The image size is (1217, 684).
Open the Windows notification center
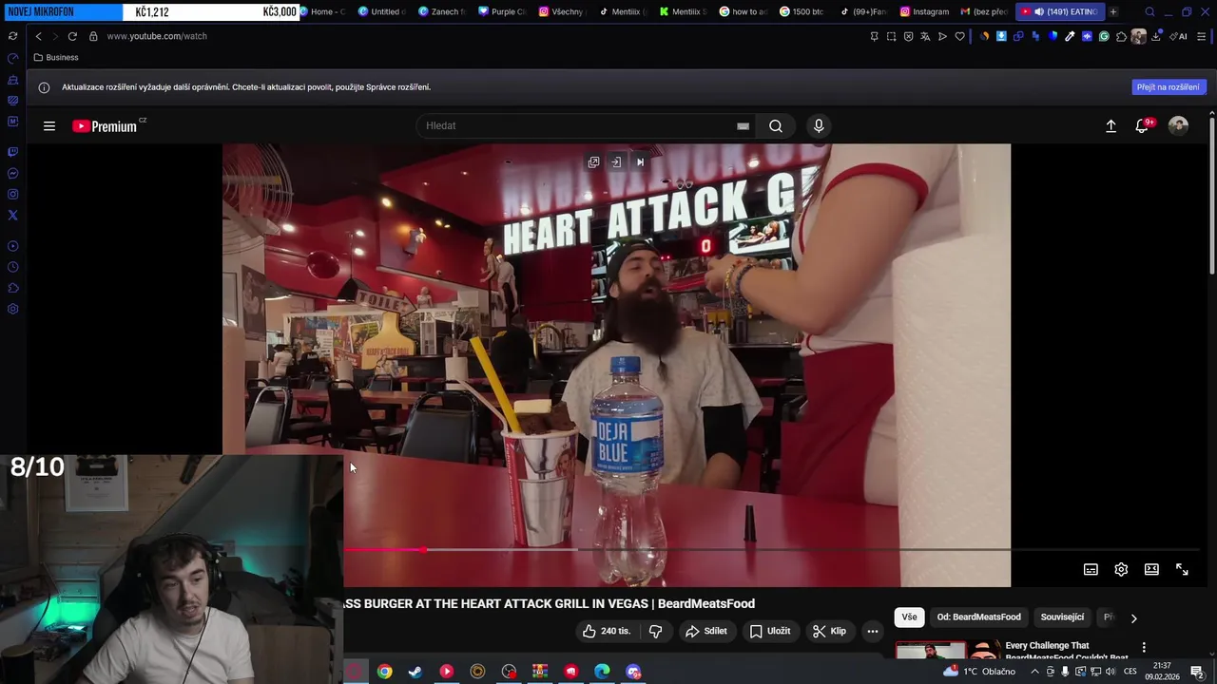click(x=1197, y=672)
